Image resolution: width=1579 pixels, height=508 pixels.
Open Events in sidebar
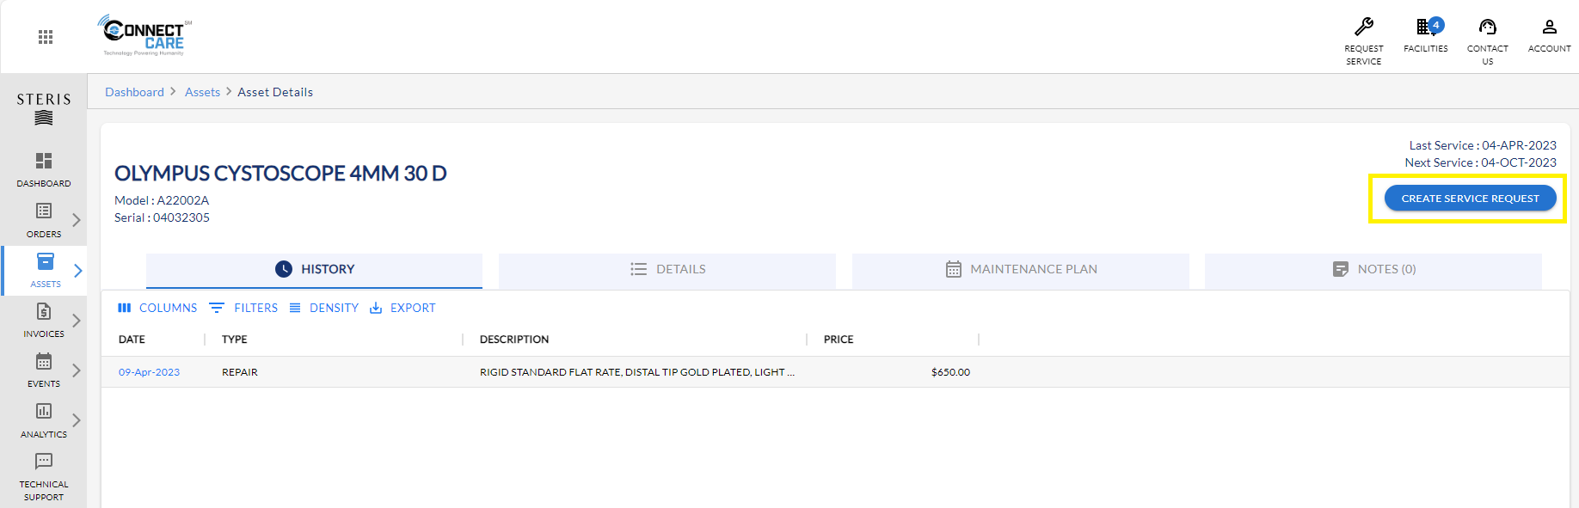tap(44, 370)
